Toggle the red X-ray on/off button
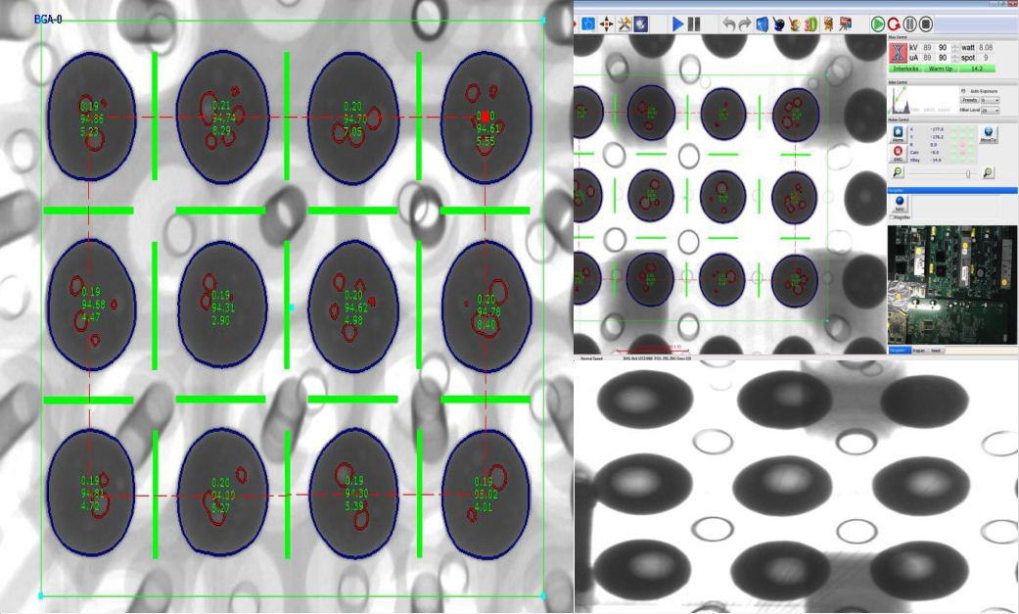 pyautogui.click(x=899, y=53)
